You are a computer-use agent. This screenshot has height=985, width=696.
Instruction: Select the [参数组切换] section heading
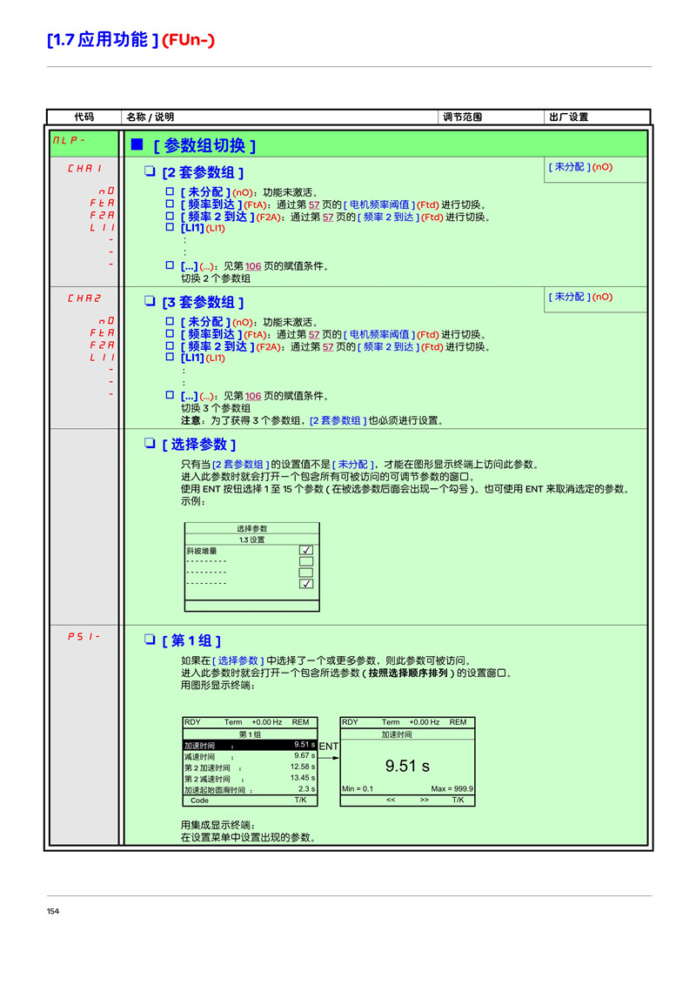pyautogui.click(x=204, y=145)
